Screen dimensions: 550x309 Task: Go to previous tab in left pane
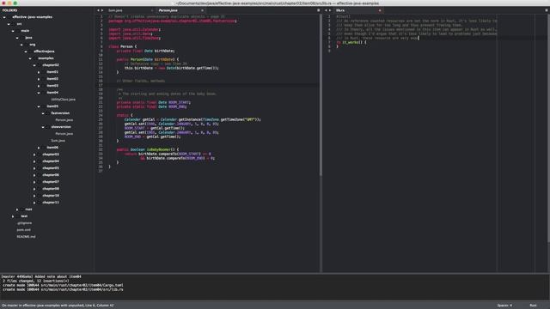click(x=98, y=10)
